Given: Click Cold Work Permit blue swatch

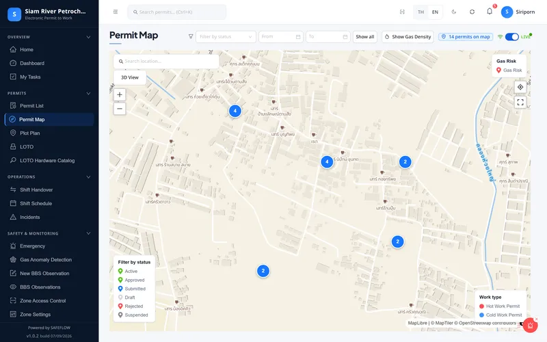Looking at the screenshot, I should (481, 315).
